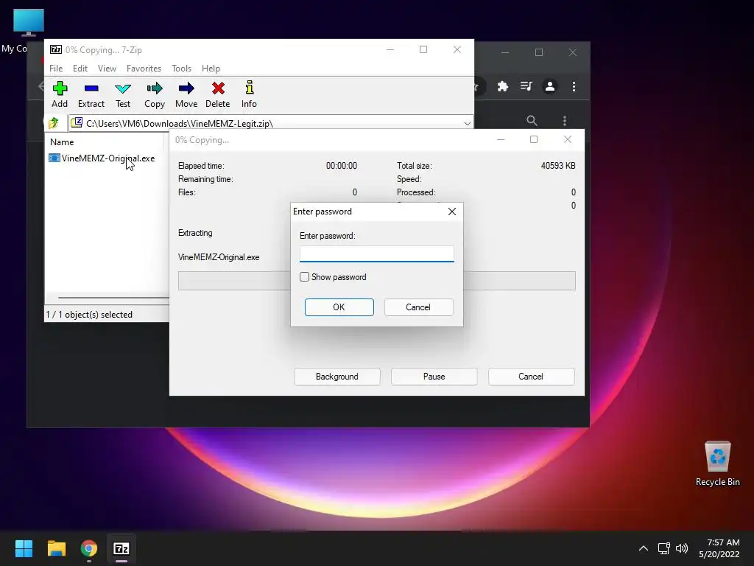Expand the 7-Zip address path dropdown

[467, 123]
